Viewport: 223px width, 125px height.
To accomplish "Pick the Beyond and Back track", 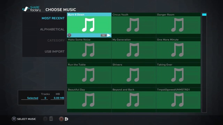I will [x=134, y=100].
